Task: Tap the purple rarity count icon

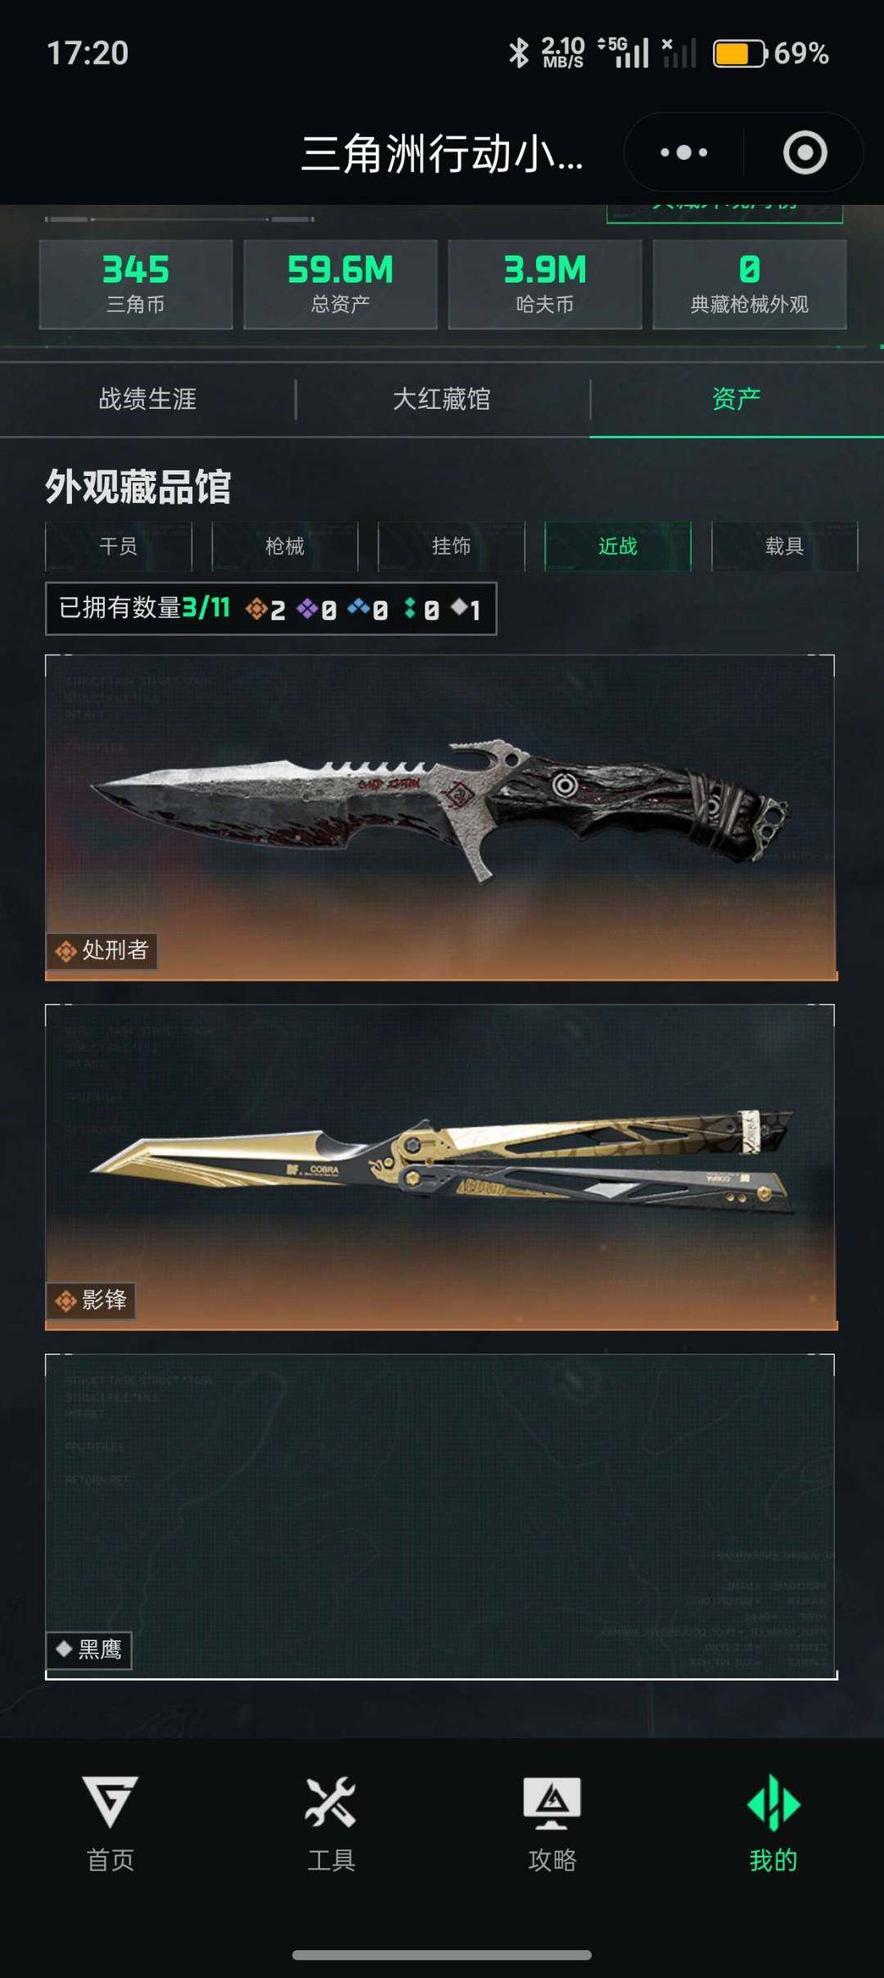Action: click(x=308, y=609)
